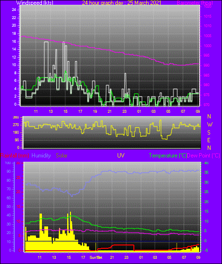Click the SunSet marker on time axis
Screen dimensions: 222x264
(96, 257)
